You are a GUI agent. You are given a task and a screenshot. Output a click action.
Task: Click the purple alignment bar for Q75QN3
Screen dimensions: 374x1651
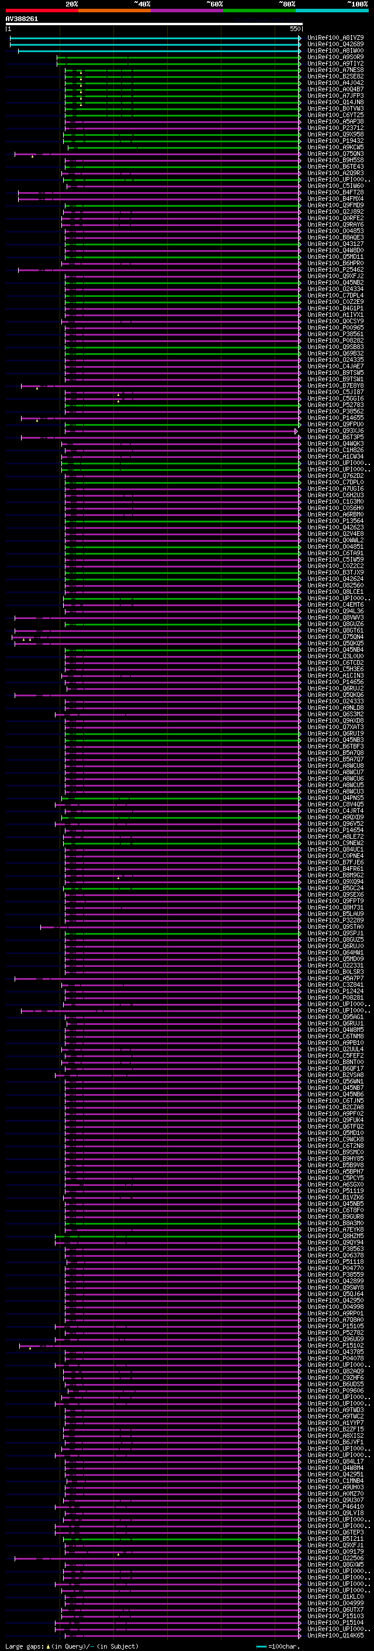(x=157, y=154)
